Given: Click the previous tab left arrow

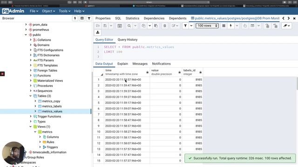Looking at the screenshot, I should (x=284, y=19).
